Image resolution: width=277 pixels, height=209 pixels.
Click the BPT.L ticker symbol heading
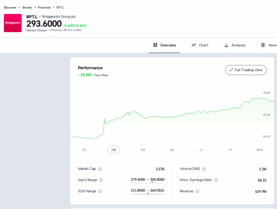coord(32,17)
